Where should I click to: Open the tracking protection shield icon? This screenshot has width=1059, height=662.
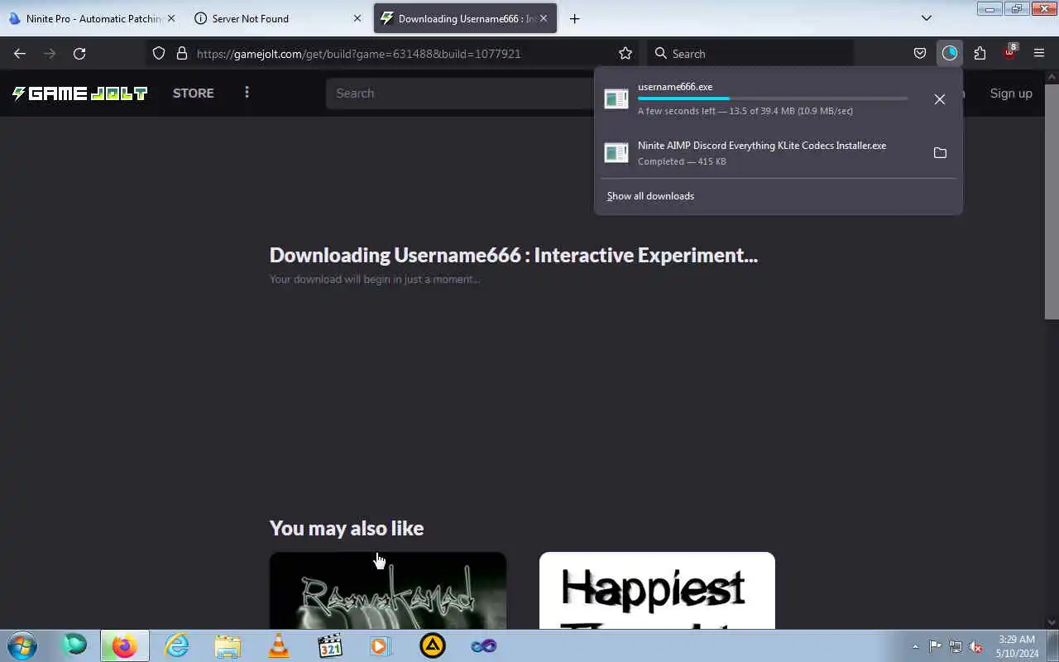pos(159,54)
